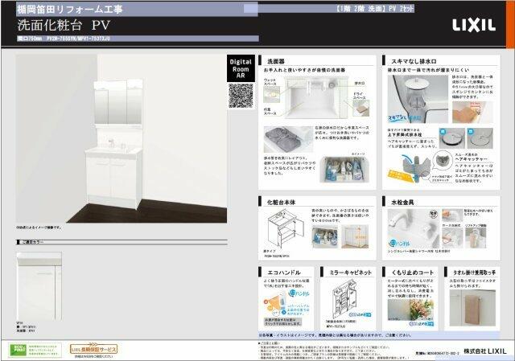Click the drain outlet close-up photo

click(x=418, y=99)
